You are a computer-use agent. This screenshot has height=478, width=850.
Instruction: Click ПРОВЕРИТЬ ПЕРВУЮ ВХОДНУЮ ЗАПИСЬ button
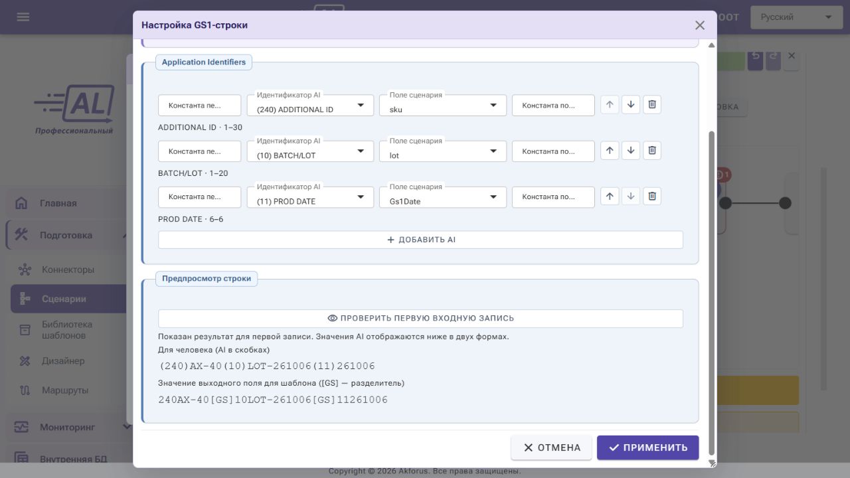(x=420, y=318)
